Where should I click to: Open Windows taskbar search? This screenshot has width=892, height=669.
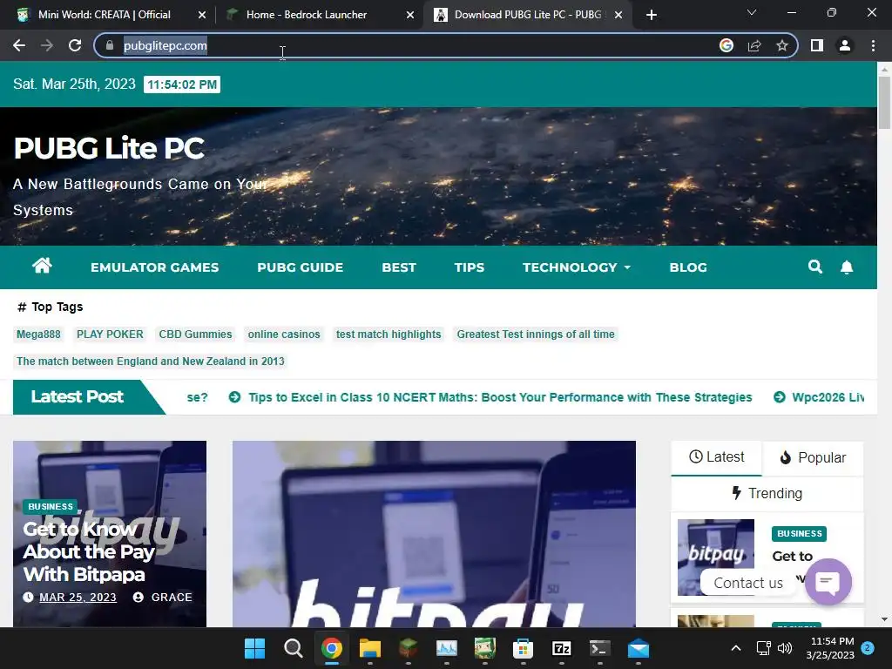293,648
